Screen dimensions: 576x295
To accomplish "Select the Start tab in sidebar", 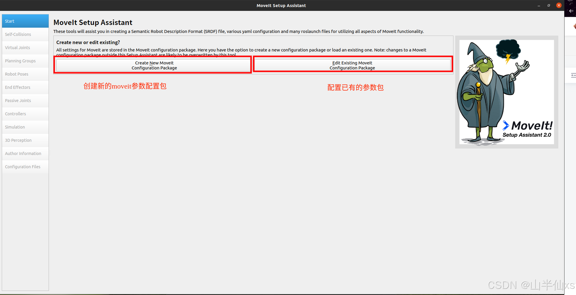I will [x=25, y=21].
